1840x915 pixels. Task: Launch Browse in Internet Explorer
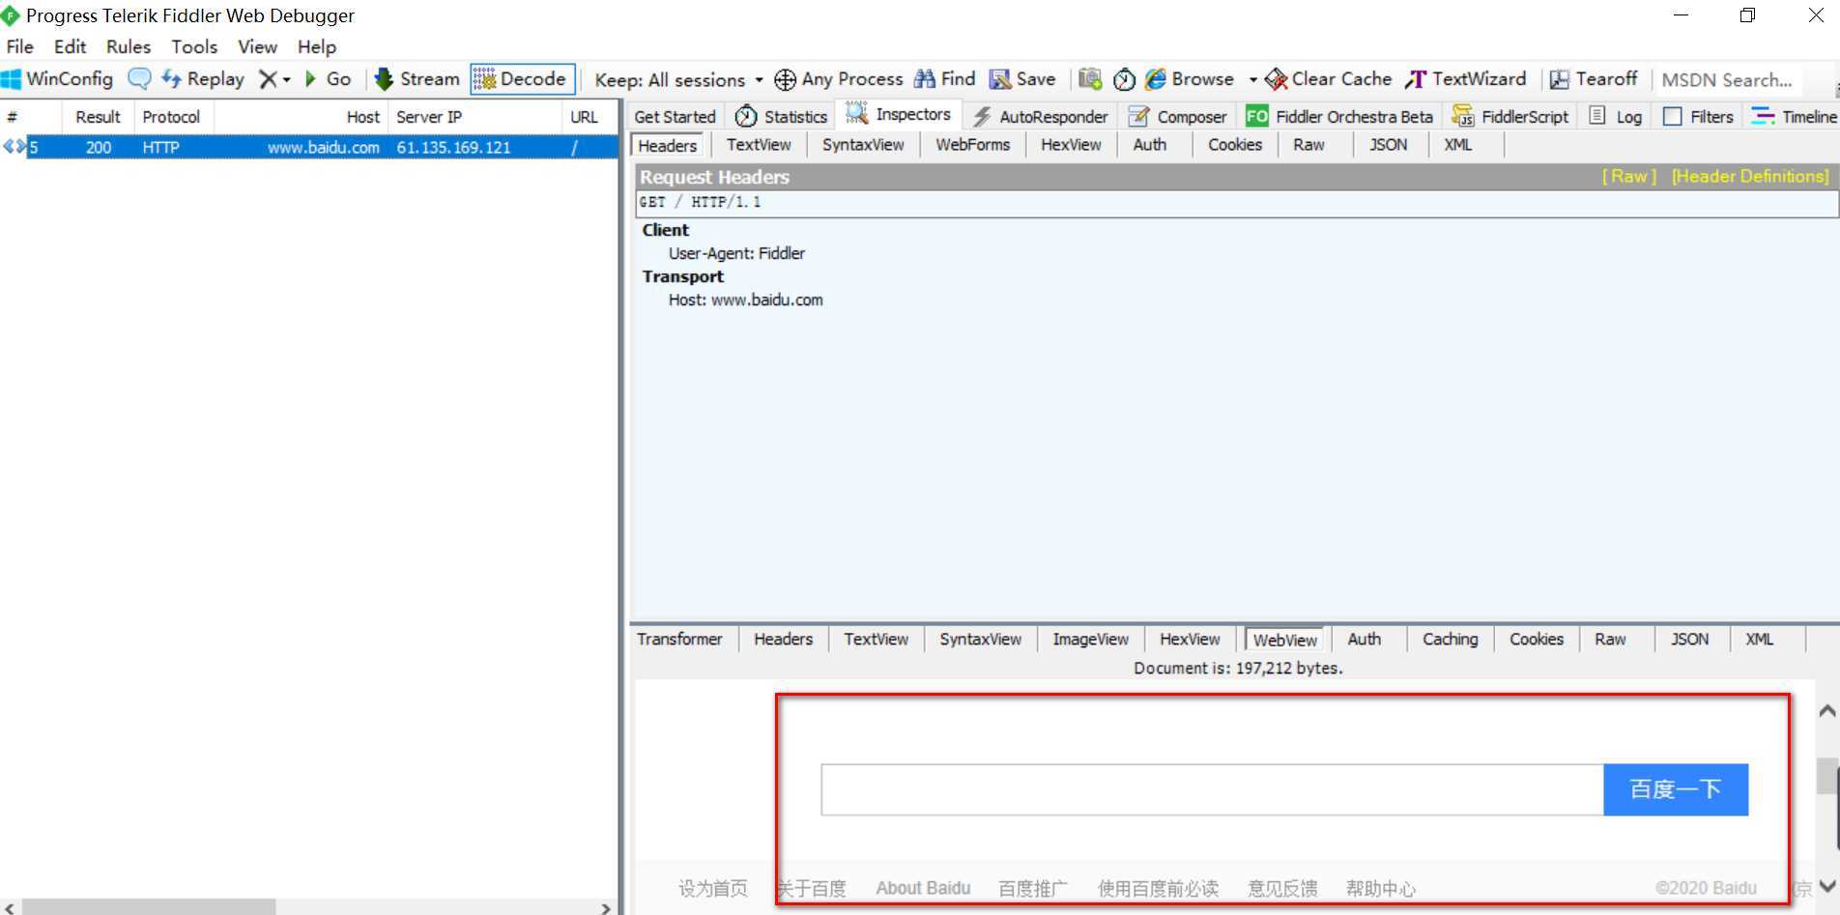[x=1190, y=79]
